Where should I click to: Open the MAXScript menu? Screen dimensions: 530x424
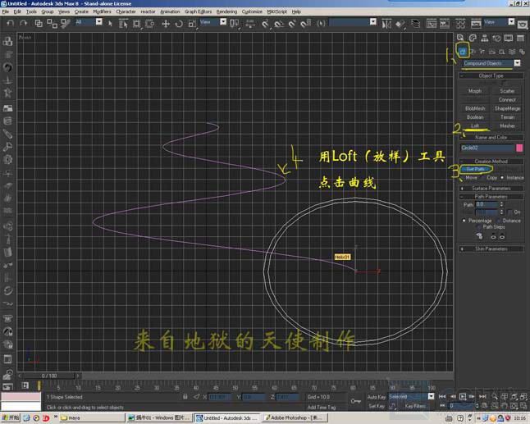pos(276,11)
